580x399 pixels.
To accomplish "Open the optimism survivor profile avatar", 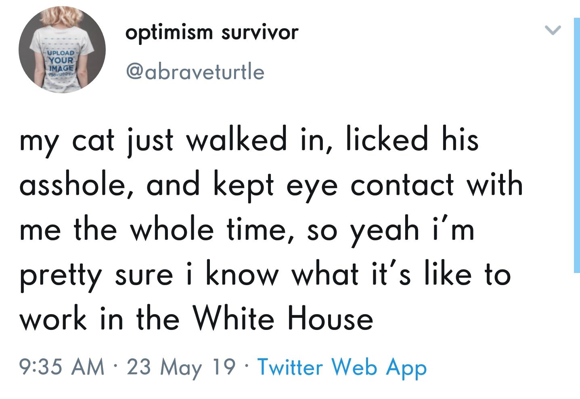I will (x=62, y=50).
